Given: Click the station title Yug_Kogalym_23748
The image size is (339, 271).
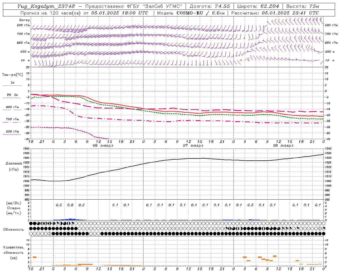Looking at the screenshot, I should (x=46, y=6).
